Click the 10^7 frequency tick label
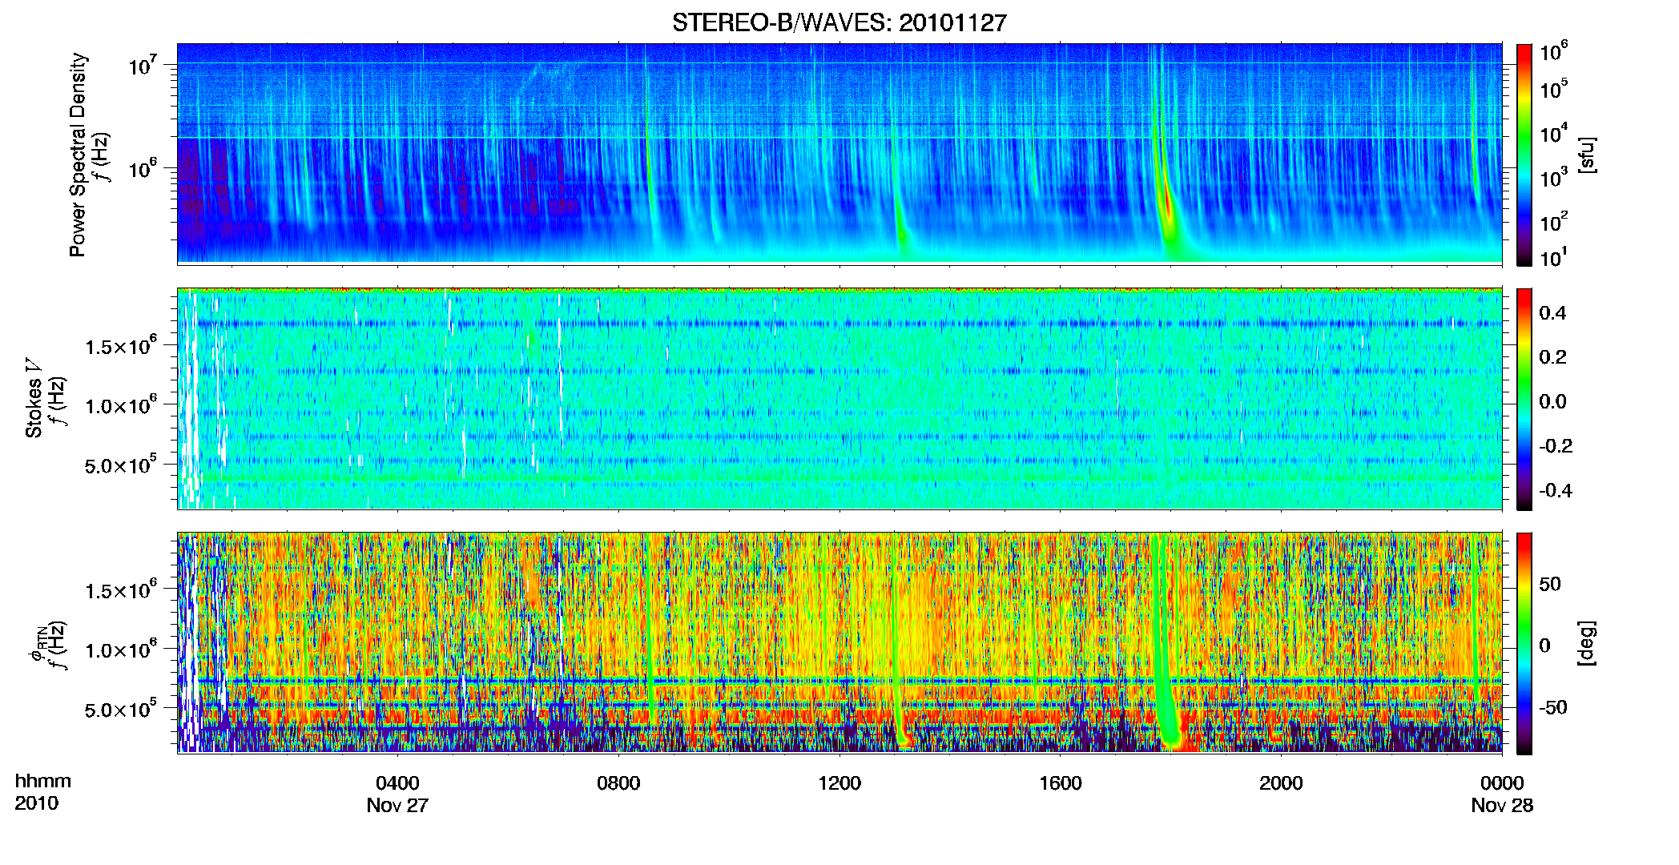The height and width of the screenshot is (865, 1679). [x=144, y=64]
